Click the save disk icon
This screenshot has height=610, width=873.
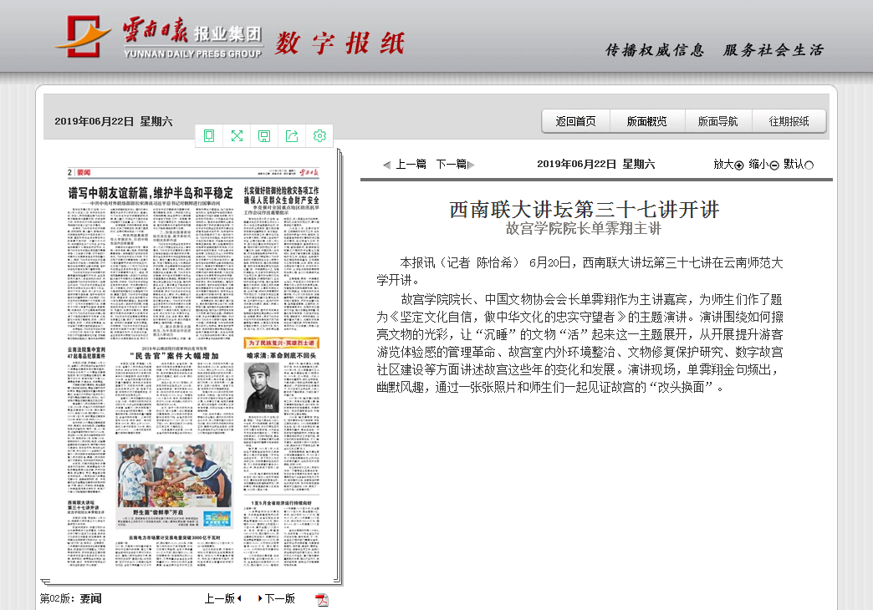tap(264, 136)
